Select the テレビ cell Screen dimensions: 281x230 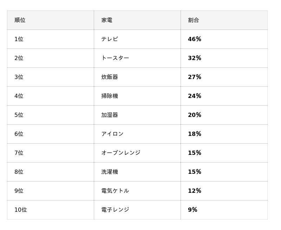[110, 39]
